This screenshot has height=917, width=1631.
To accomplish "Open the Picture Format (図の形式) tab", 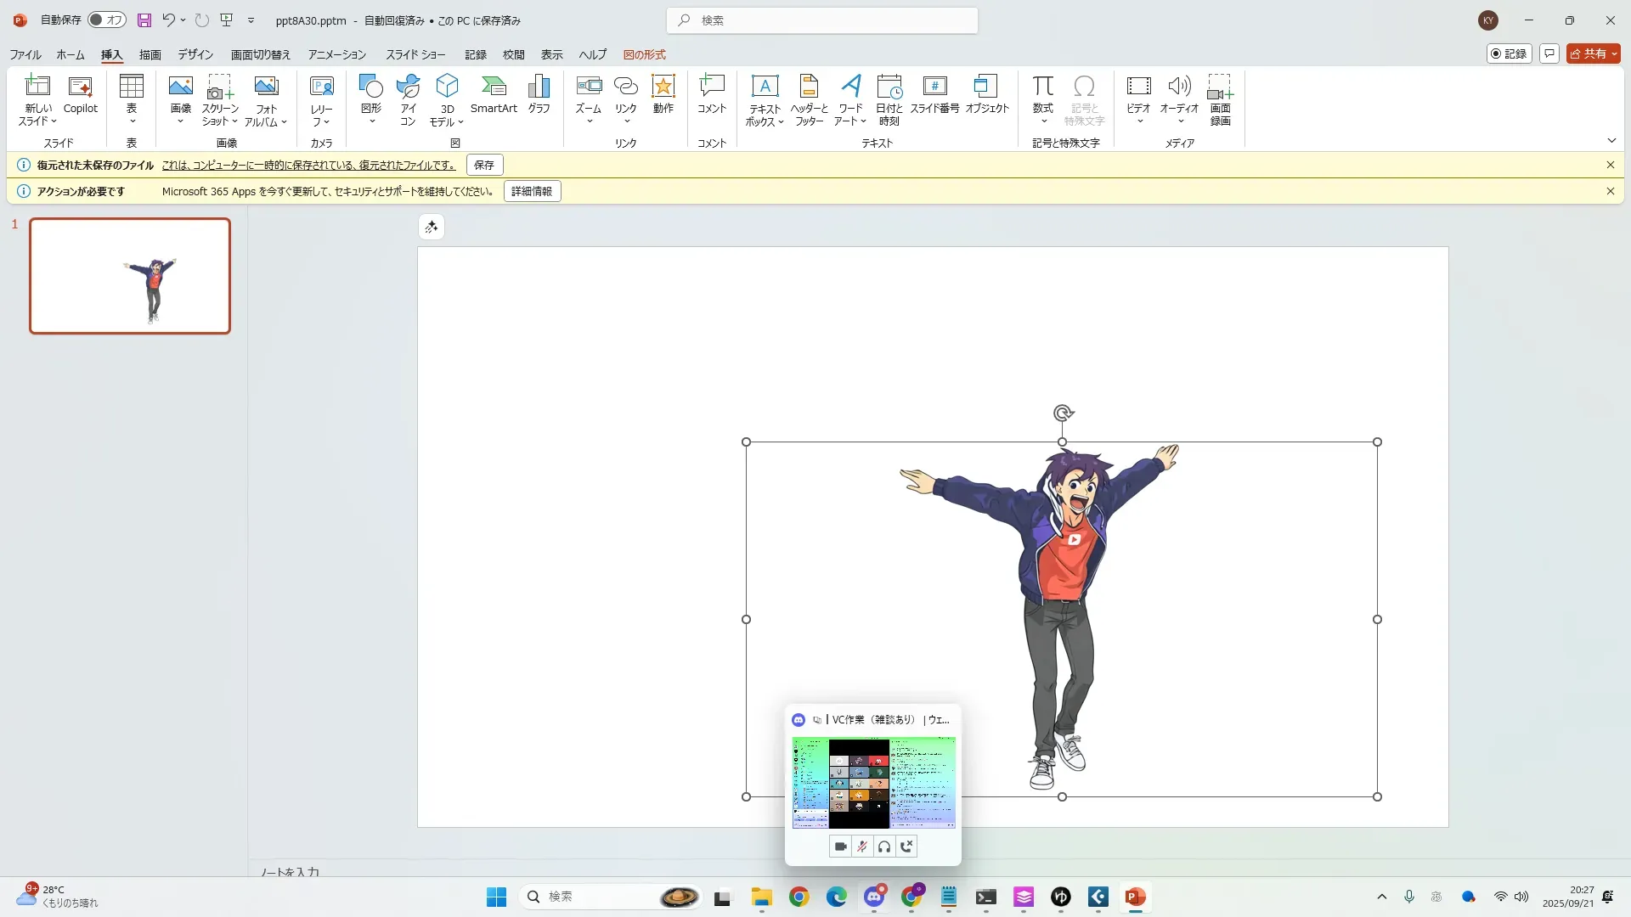I will click(644, 54).
